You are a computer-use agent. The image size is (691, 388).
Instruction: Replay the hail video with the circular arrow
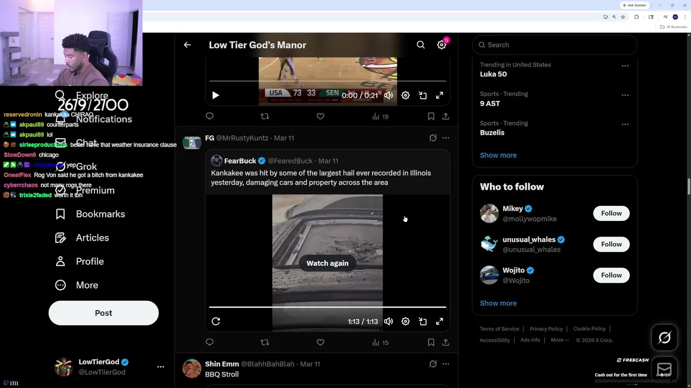pos(215,321)
